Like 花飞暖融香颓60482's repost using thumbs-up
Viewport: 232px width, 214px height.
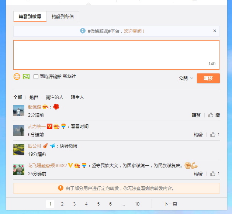(212, 173)
